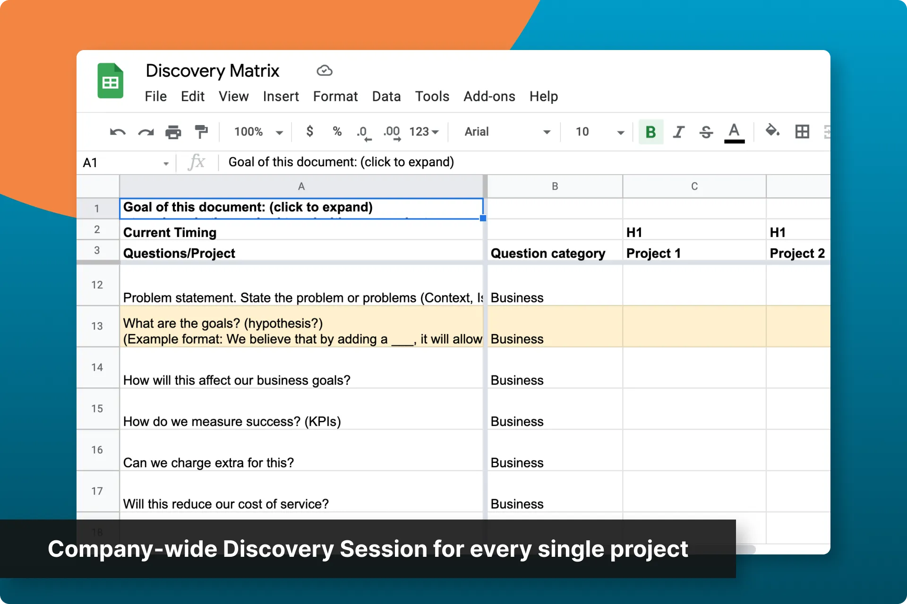Open the Tools menu
The height and width of the screenshot is (604, 907).
[432, 96]
